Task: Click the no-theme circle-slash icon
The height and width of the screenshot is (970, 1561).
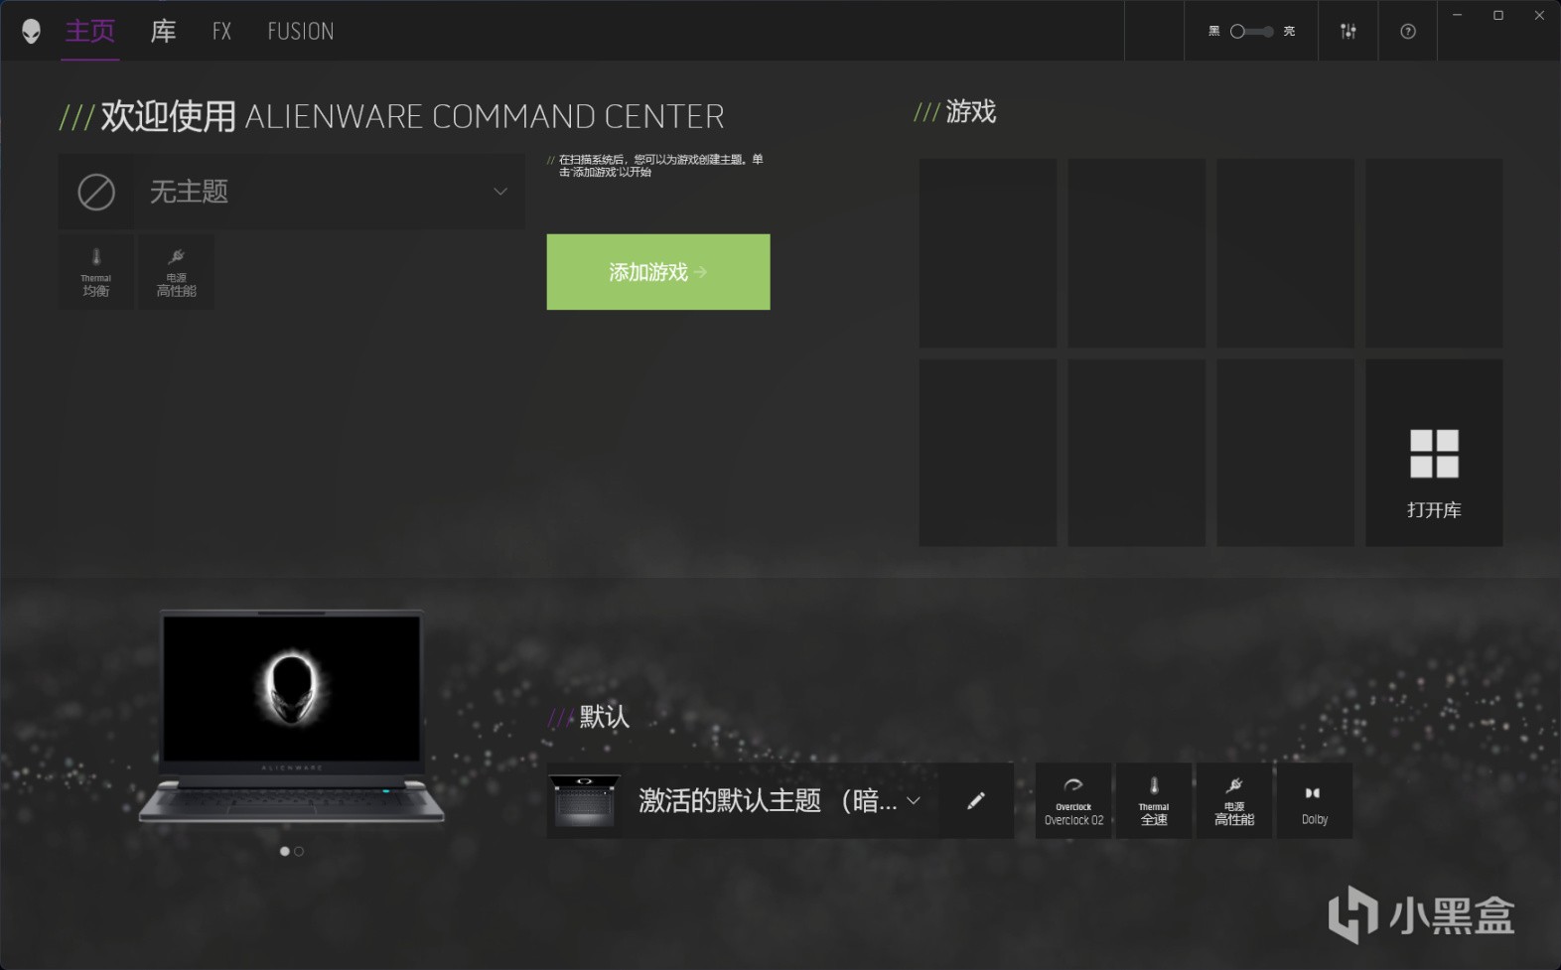Action: tap(96, 192)
